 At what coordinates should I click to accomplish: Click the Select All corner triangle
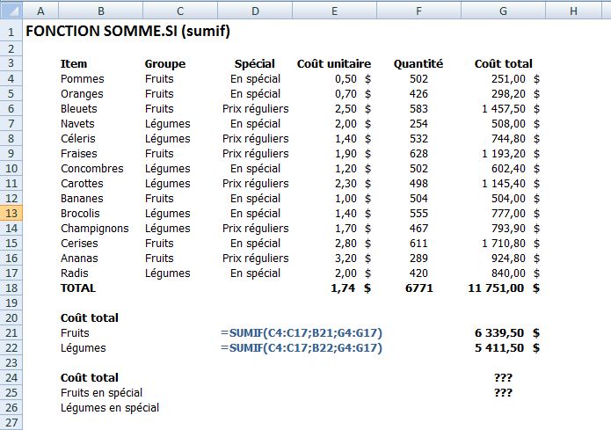[x=11, y=11]
